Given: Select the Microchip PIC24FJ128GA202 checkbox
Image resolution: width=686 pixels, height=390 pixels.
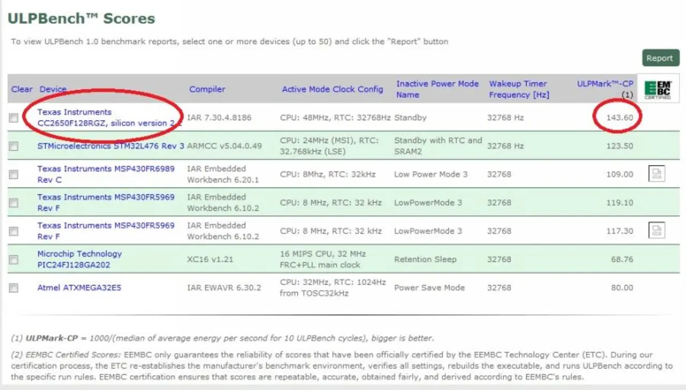Looking at the screenshot, I should coord(13,259).
